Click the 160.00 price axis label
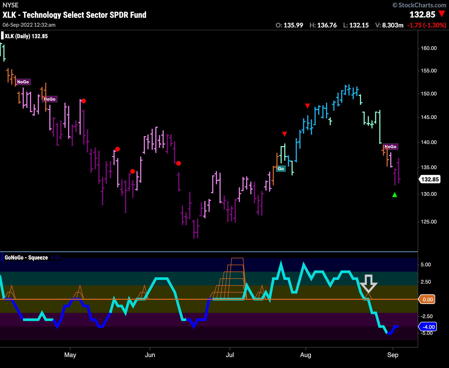 (429, 48)
